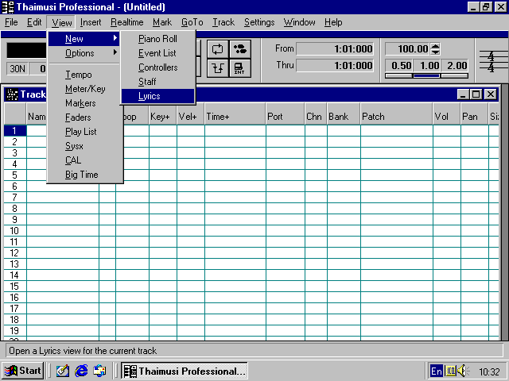Viewport: 509px width, 381px height.
Task: Open the Insert menu
Action: [x=91, y=22]
